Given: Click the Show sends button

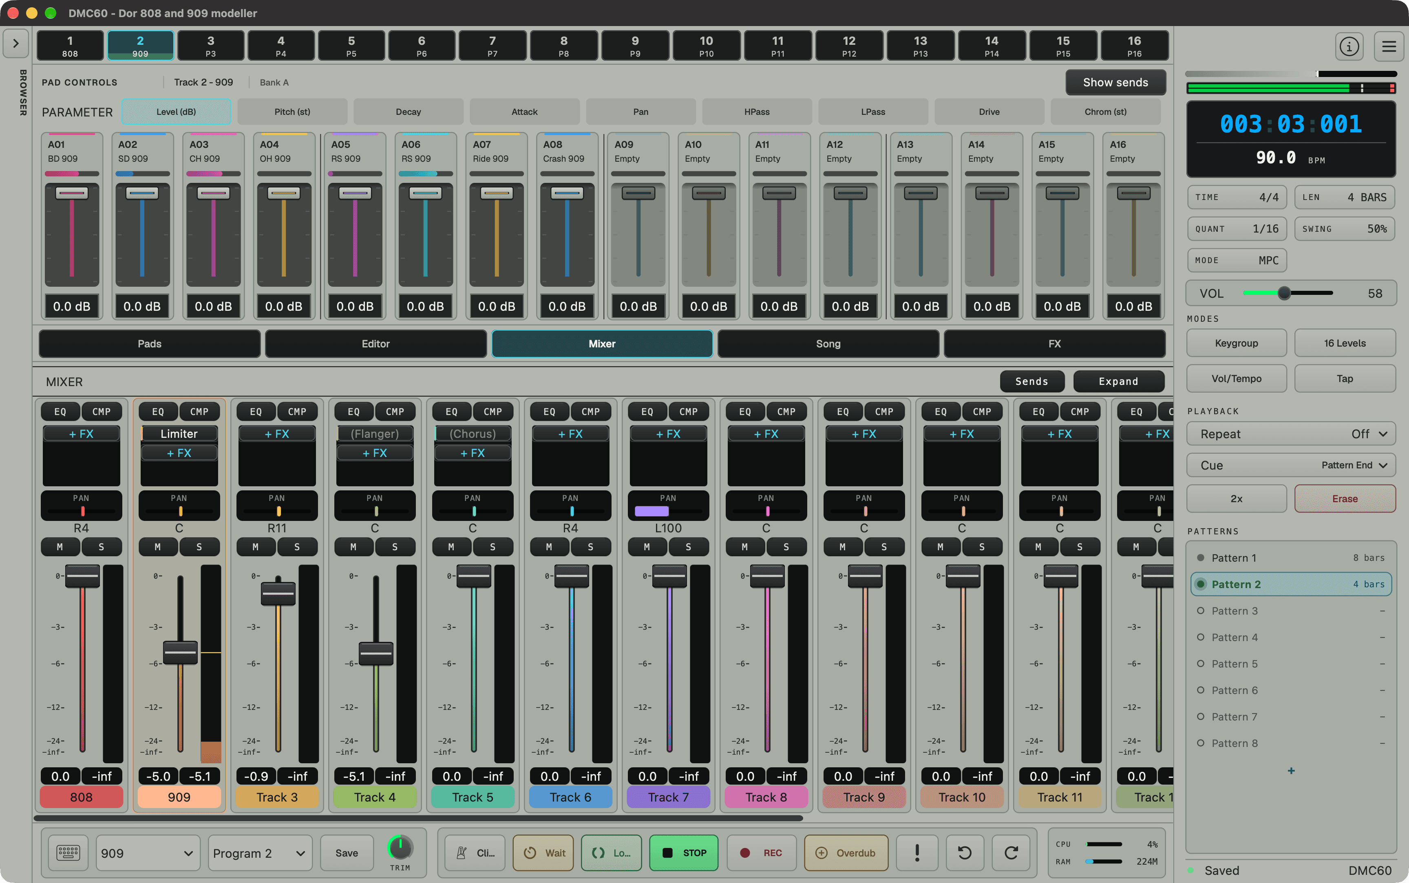Looking at the screenshot, I should [x=1115, y=82].
